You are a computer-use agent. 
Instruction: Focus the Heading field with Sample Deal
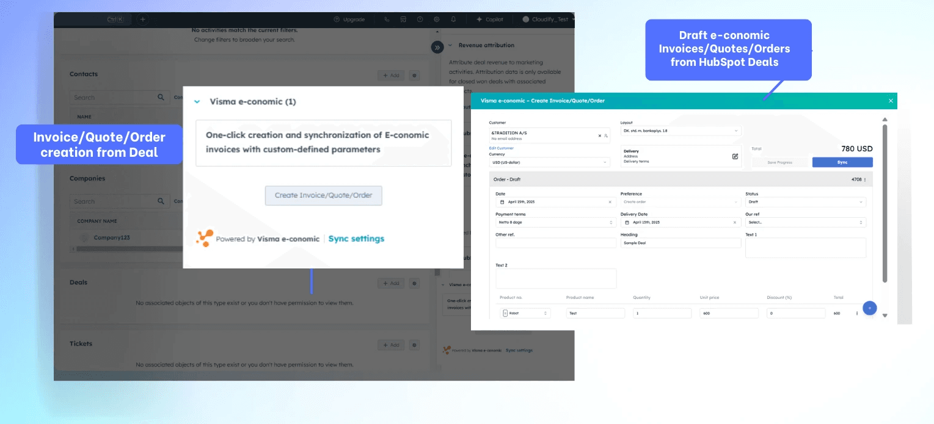pos(681,243)
